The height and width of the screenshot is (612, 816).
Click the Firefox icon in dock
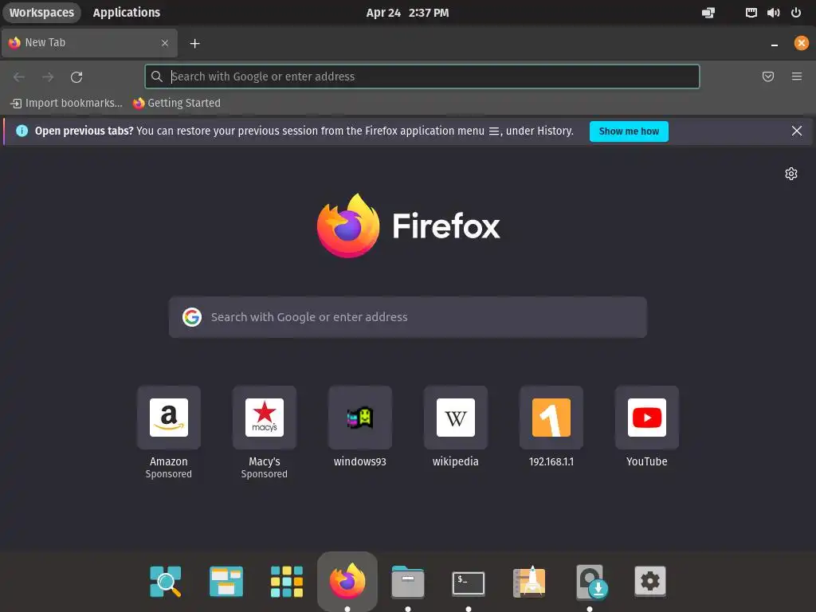(x=347, y=580)
